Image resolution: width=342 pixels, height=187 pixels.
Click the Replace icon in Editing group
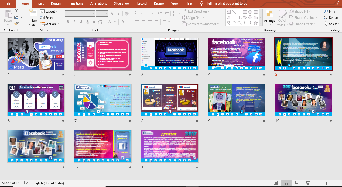(x=326, y=18)
